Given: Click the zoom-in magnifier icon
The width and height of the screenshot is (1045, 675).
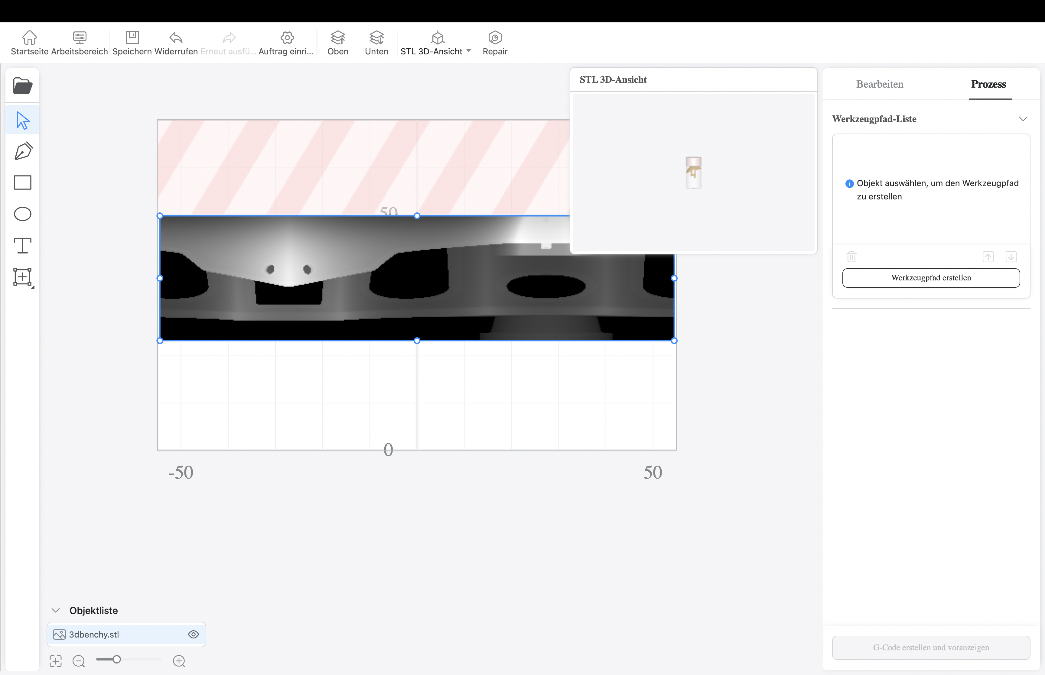Looking at the screenshot, I should coord(179,660).
